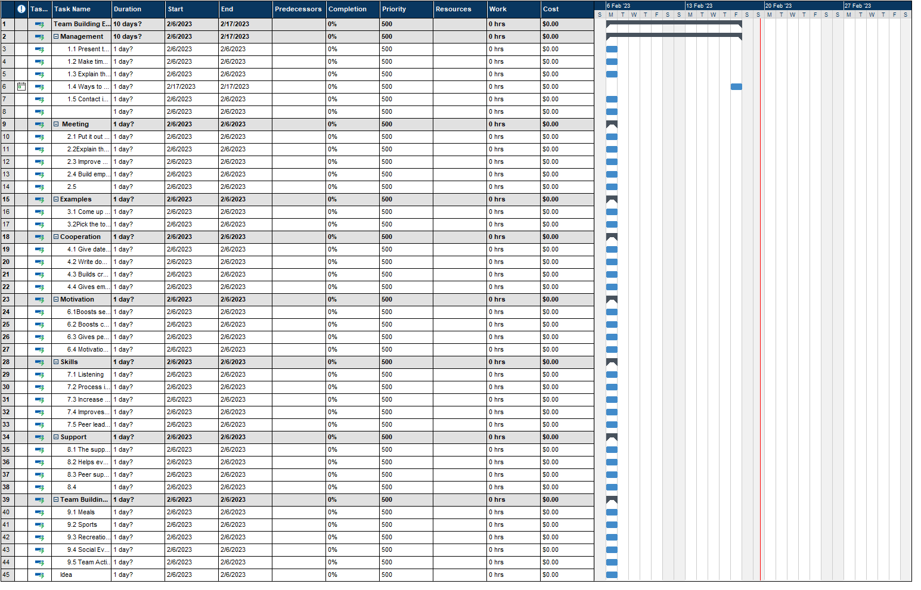Click the task indicator icon beside Support summary
The image size is (921, 590).
(x=39, y=437)
